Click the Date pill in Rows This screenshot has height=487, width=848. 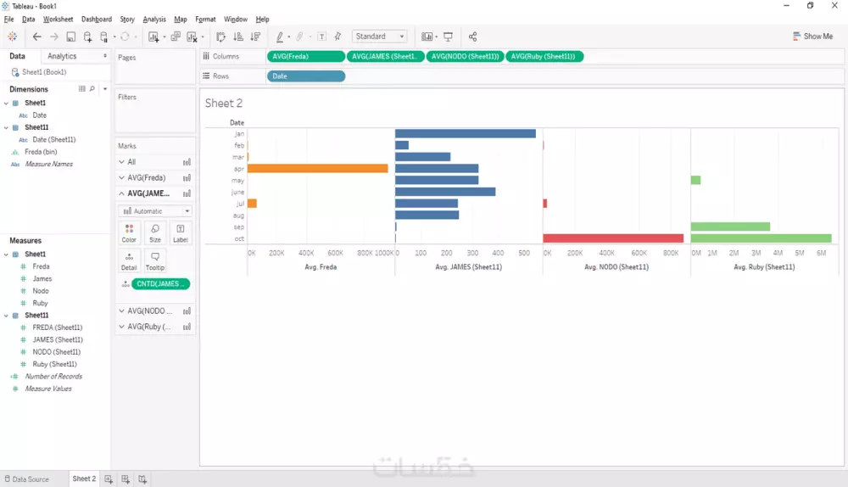[306, 76]
